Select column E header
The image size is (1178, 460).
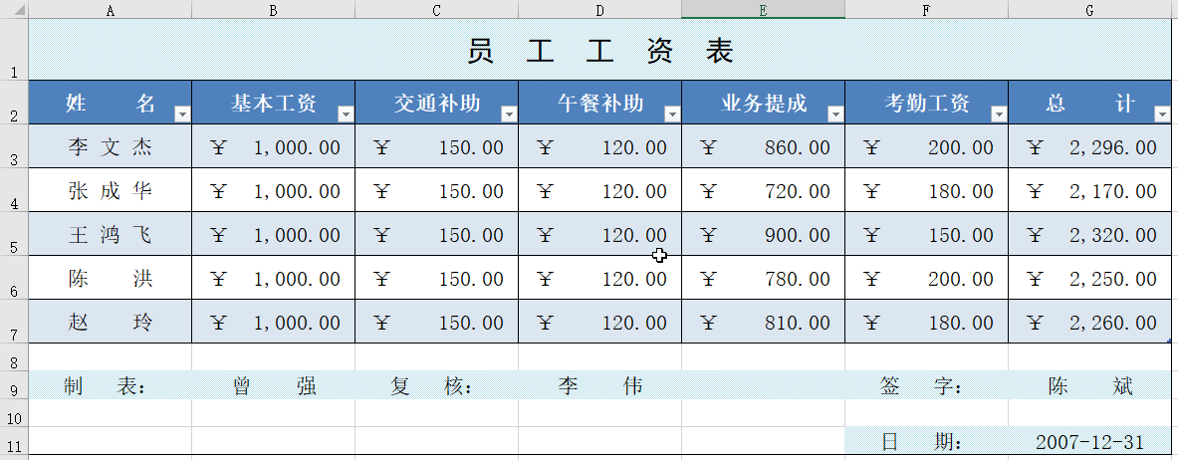(x=763, y=10)
